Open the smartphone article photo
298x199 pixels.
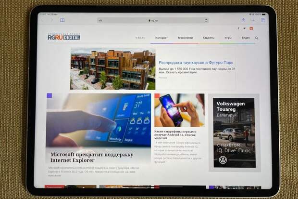[179, 110]
